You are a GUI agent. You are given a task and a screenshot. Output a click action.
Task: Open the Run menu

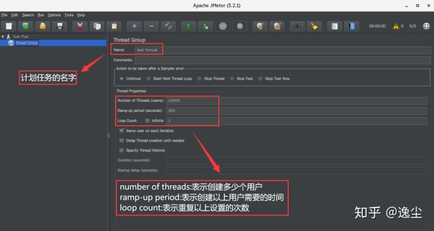pyautogui.click(x=41, y=15)
